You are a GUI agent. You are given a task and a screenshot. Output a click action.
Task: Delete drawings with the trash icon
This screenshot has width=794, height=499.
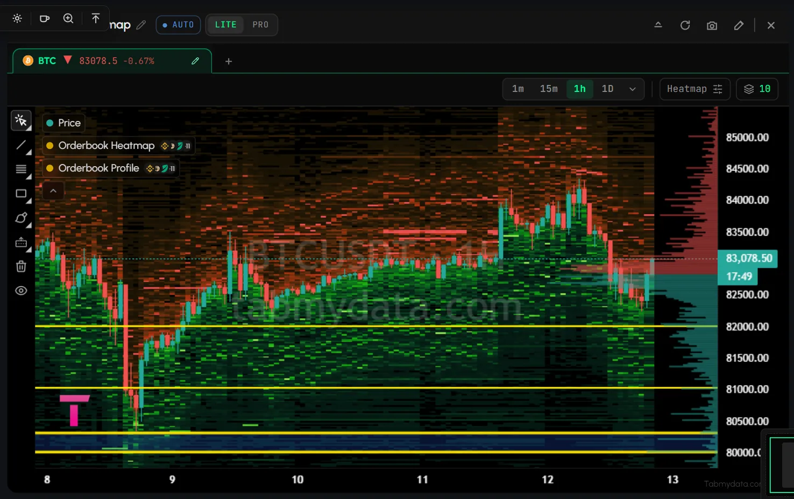point(21,266)
